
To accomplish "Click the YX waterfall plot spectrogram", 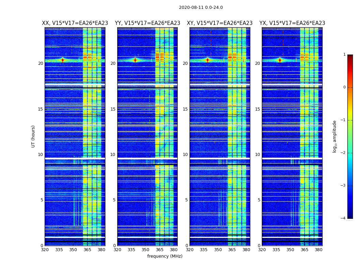I will [x=292, y=136].
